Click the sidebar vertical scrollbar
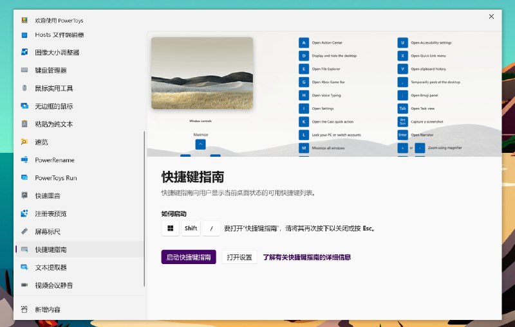 click(x=144, y=209)
